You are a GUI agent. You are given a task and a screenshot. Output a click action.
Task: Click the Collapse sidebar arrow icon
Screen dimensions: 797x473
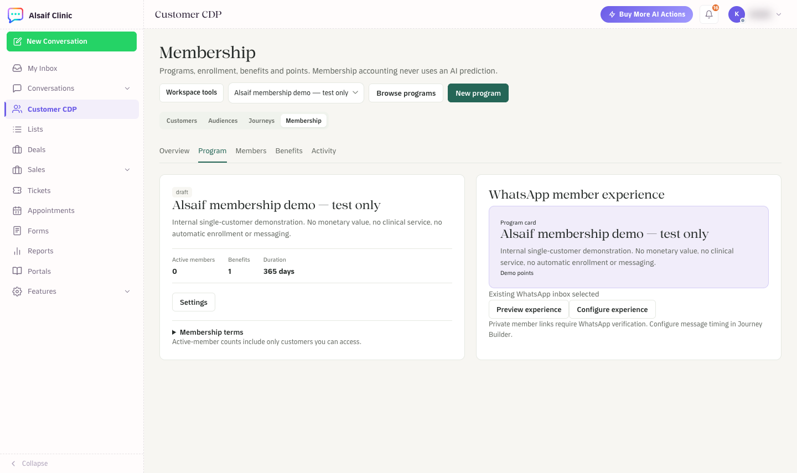pos(13,464)
